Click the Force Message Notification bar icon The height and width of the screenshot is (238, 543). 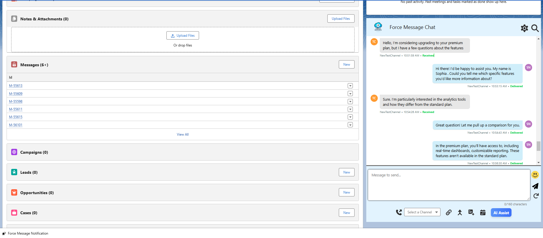click(4, 233)
